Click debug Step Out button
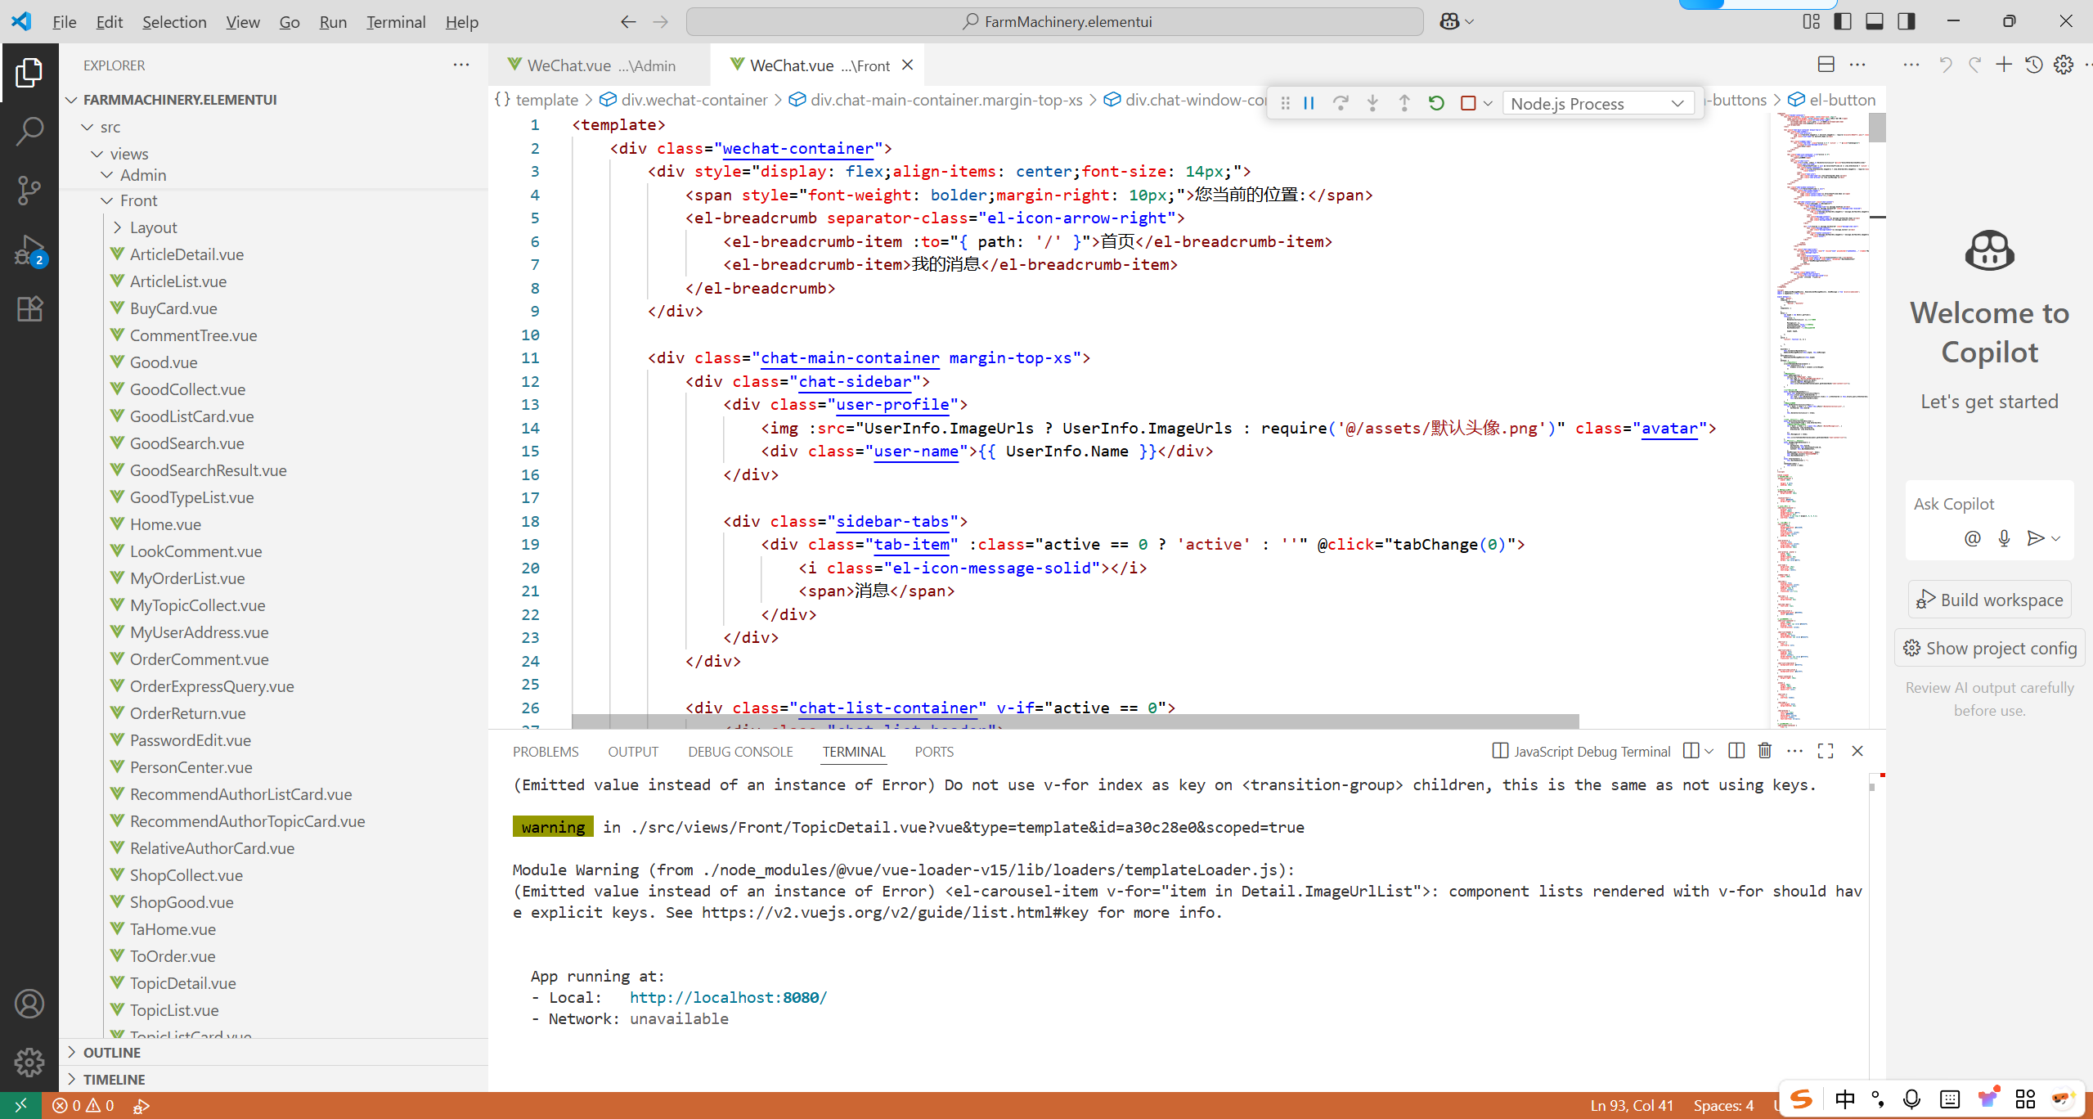 click(x=1404, y=103)
